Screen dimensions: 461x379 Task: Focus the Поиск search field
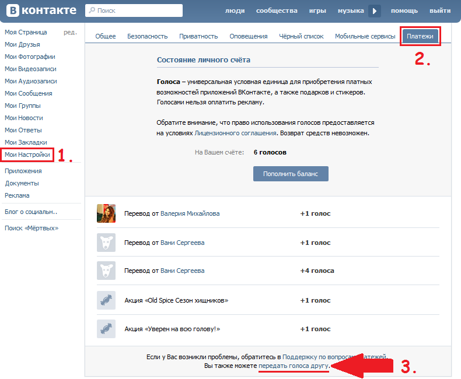pyautogui.click(x=134, y=10)
